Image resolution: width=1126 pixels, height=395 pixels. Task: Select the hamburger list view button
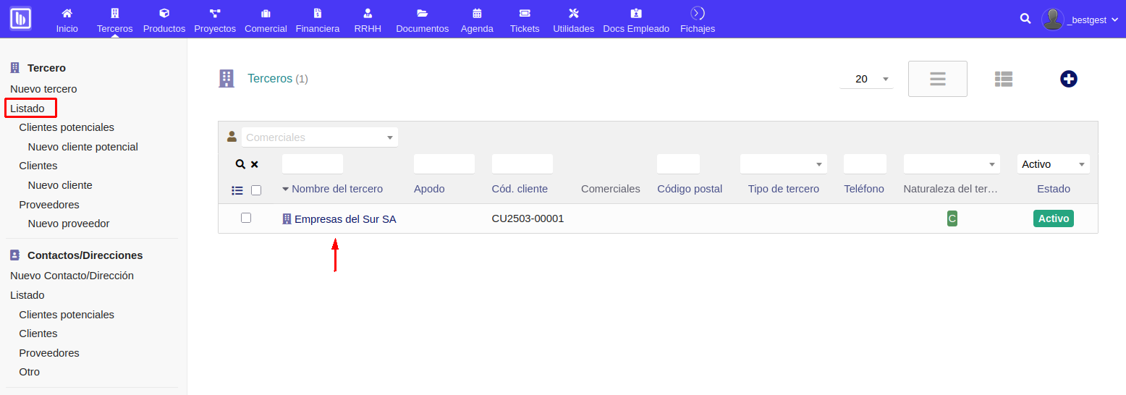(x=938, y=79)
